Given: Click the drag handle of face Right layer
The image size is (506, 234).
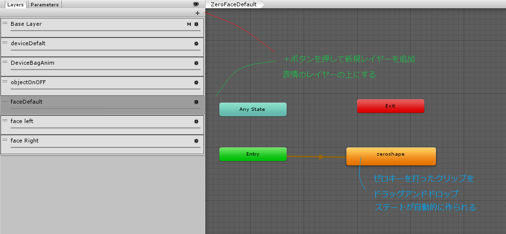Looking at the screenshot, I should point(5,140).
